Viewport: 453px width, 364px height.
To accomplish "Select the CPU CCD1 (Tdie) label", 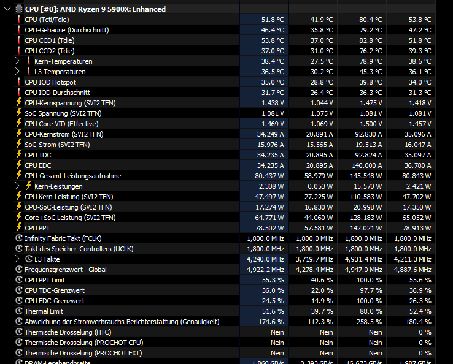I will click(49, 40).
